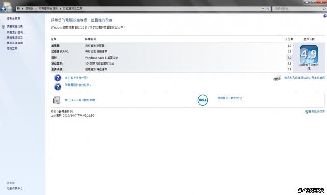
Task: Click the highlighted graphics subscore 4.9
Action: click(289, 58)
